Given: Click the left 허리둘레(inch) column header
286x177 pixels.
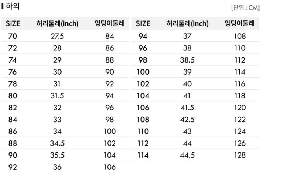Looking at the screenshot, I should (58, 24).
